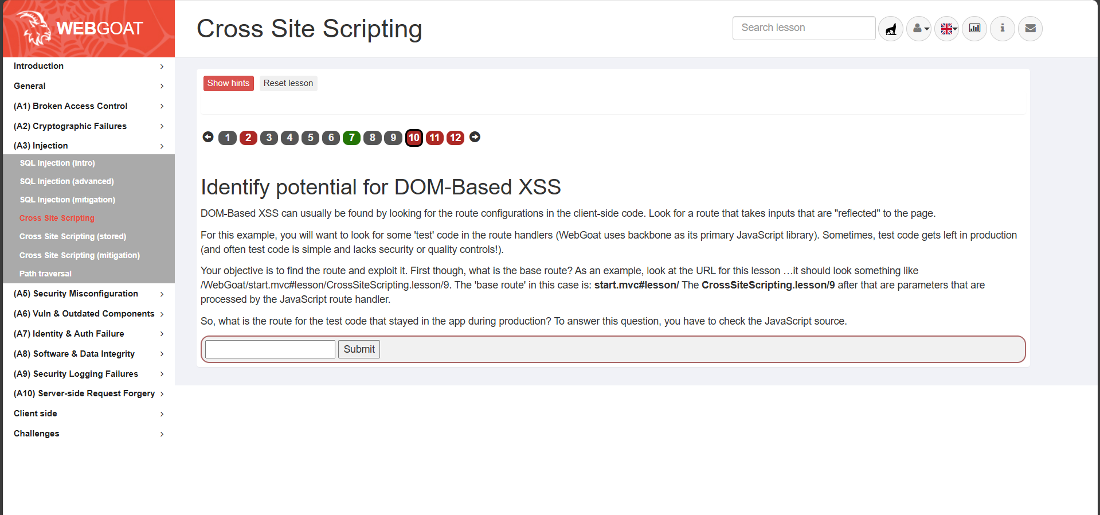Expand (A8) Software & Data Integrity
Viewport: 1100px width, 515px height.
pos(89,354)
